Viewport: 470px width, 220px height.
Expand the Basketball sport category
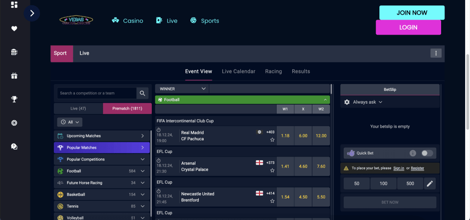point(142,195)
